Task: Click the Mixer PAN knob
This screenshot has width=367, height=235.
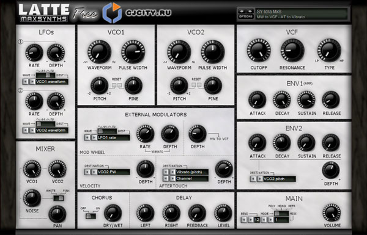Action: coord(57,214)
